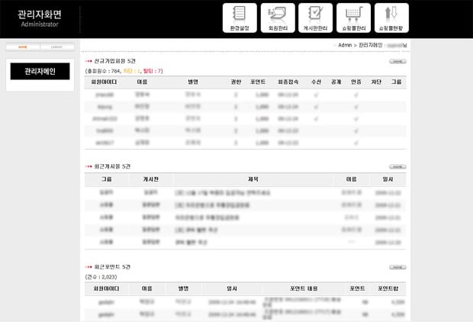Viewport: 473px width, 322px height.
Task: Click the 최종접속 column header
Action: (288, 82)
